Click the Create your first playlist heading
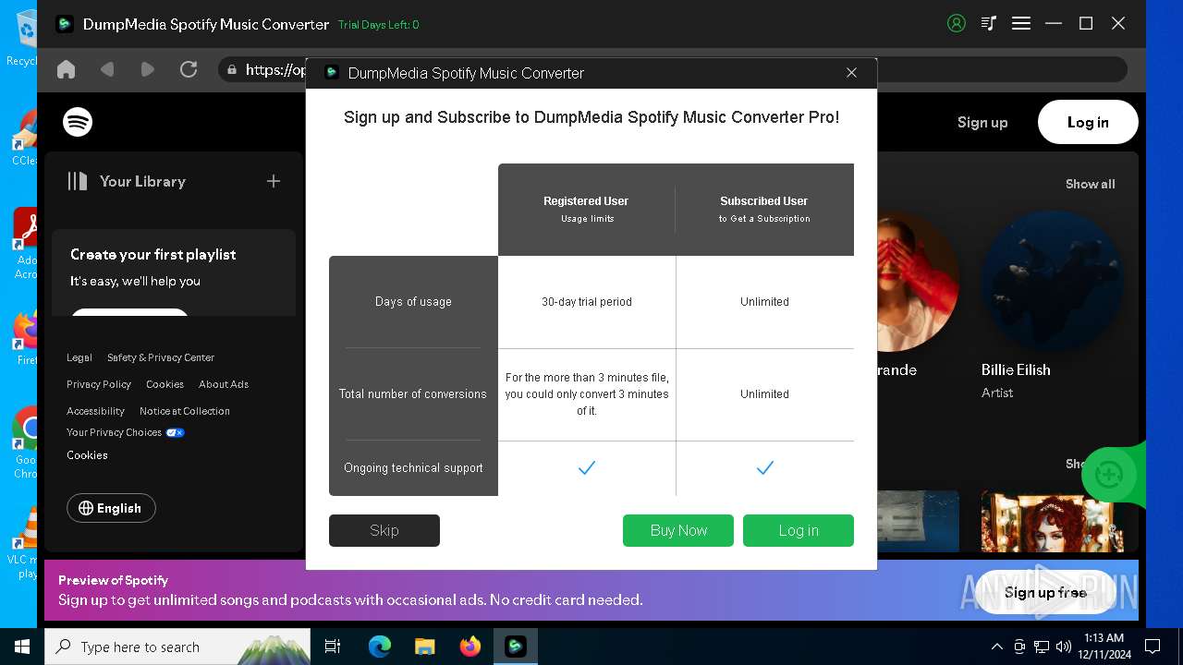The width and height of the screenshot is (1183, 665). click(x=153, y=254)
